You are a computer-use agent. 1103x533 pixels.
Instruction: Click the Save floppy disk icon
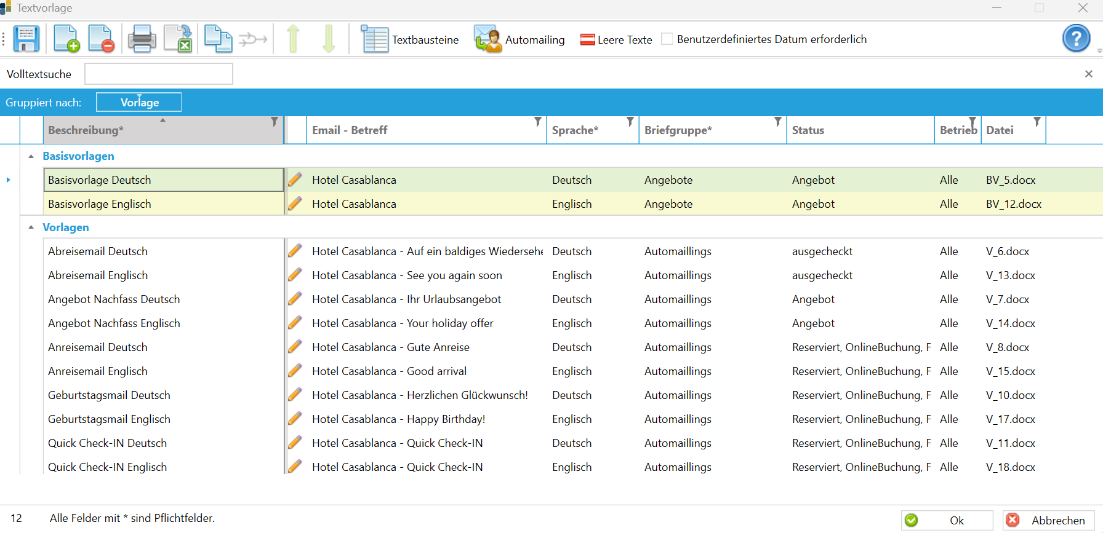pyautogui.click(x=26, y=39)
